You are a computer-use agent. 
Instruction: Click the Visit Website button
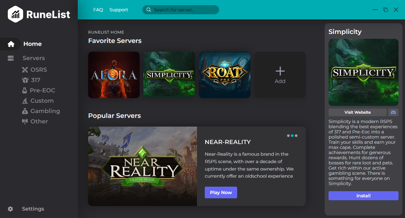[358, 112]
